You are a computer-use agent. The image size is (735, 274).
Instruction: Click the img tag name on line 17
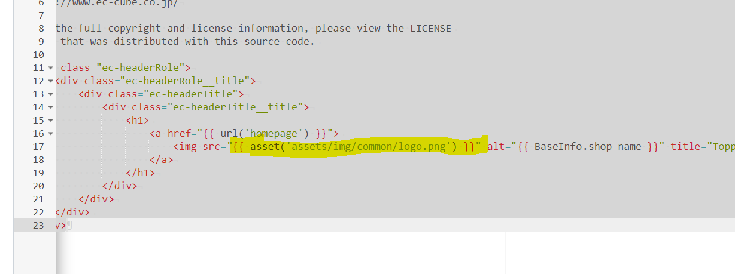pyautogui.click(x=188, y=146)
